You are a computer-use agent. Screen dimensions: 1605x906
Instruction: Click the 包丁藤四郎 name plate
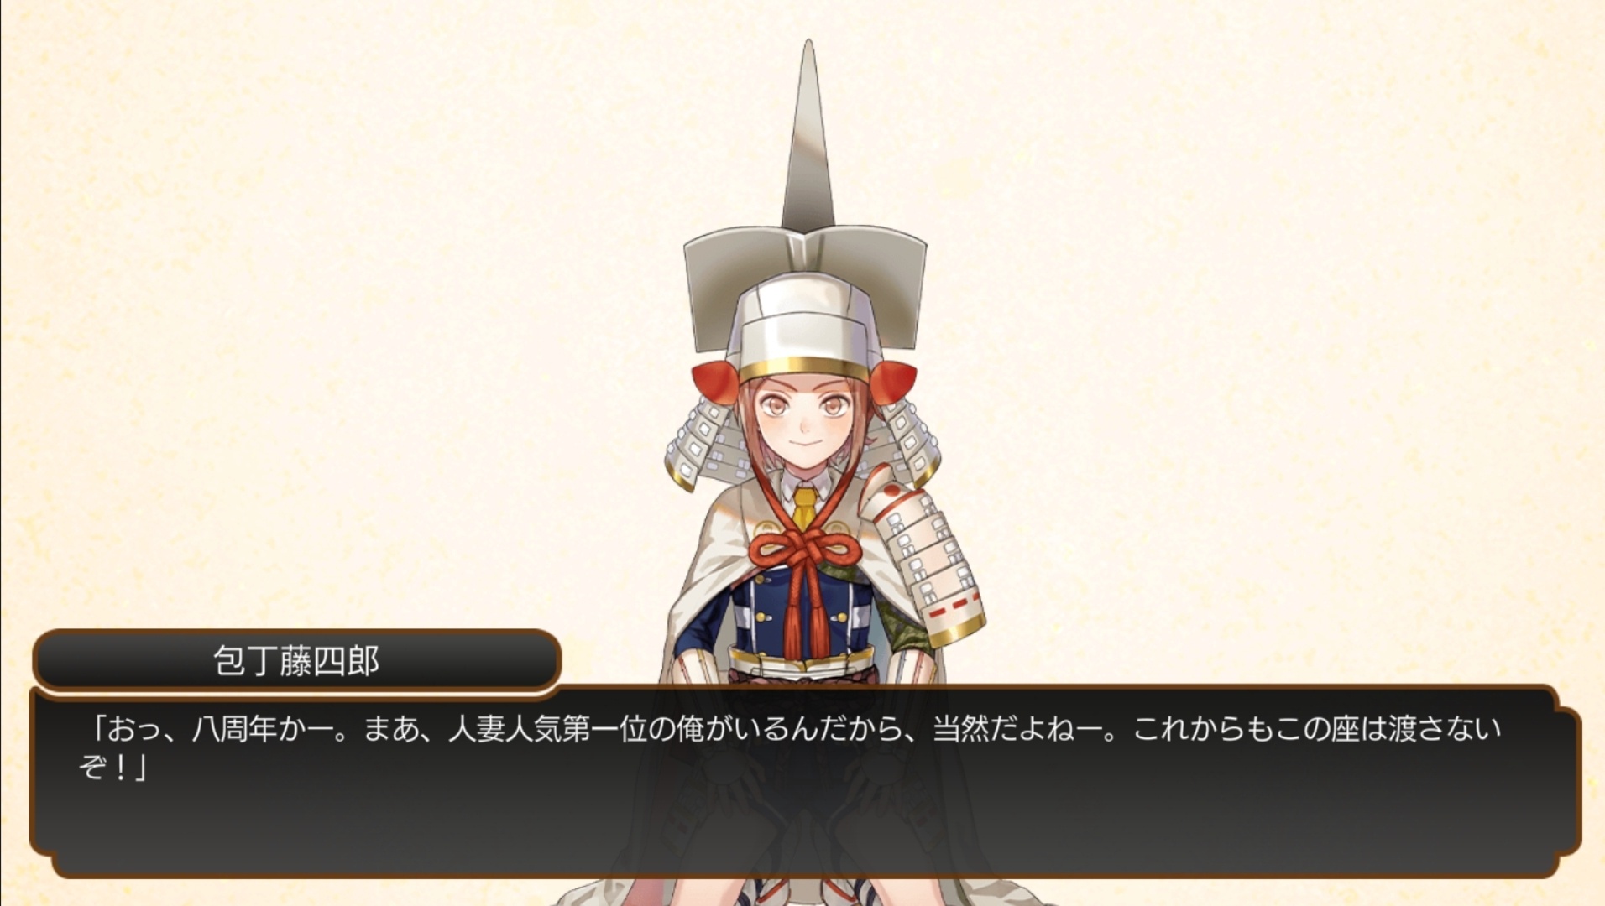pyautogui.click(x=296, y=660)
